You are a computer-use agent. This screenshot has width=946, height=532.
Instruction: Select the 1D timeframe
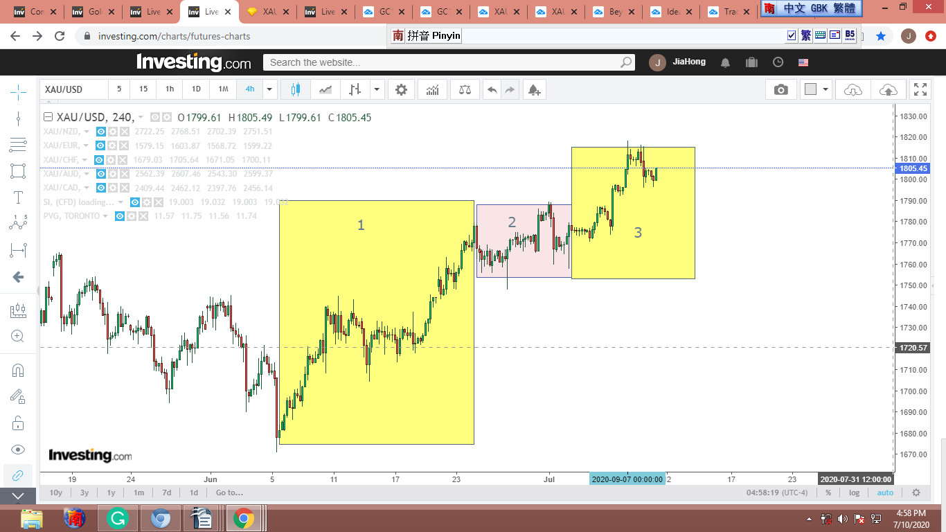click(196, 89)
